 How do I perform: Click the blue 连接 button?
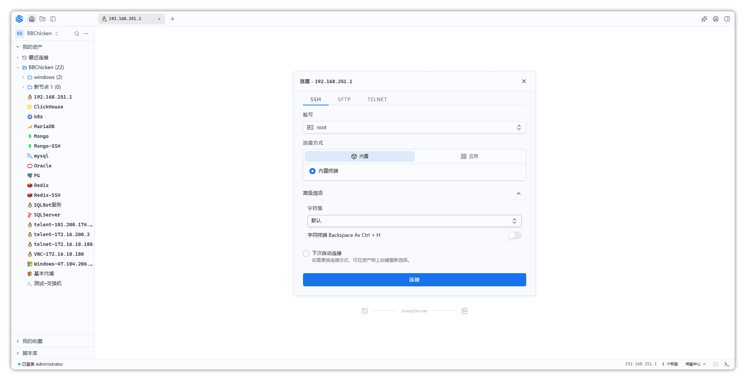pyautogui.click(x=415, y=280)
